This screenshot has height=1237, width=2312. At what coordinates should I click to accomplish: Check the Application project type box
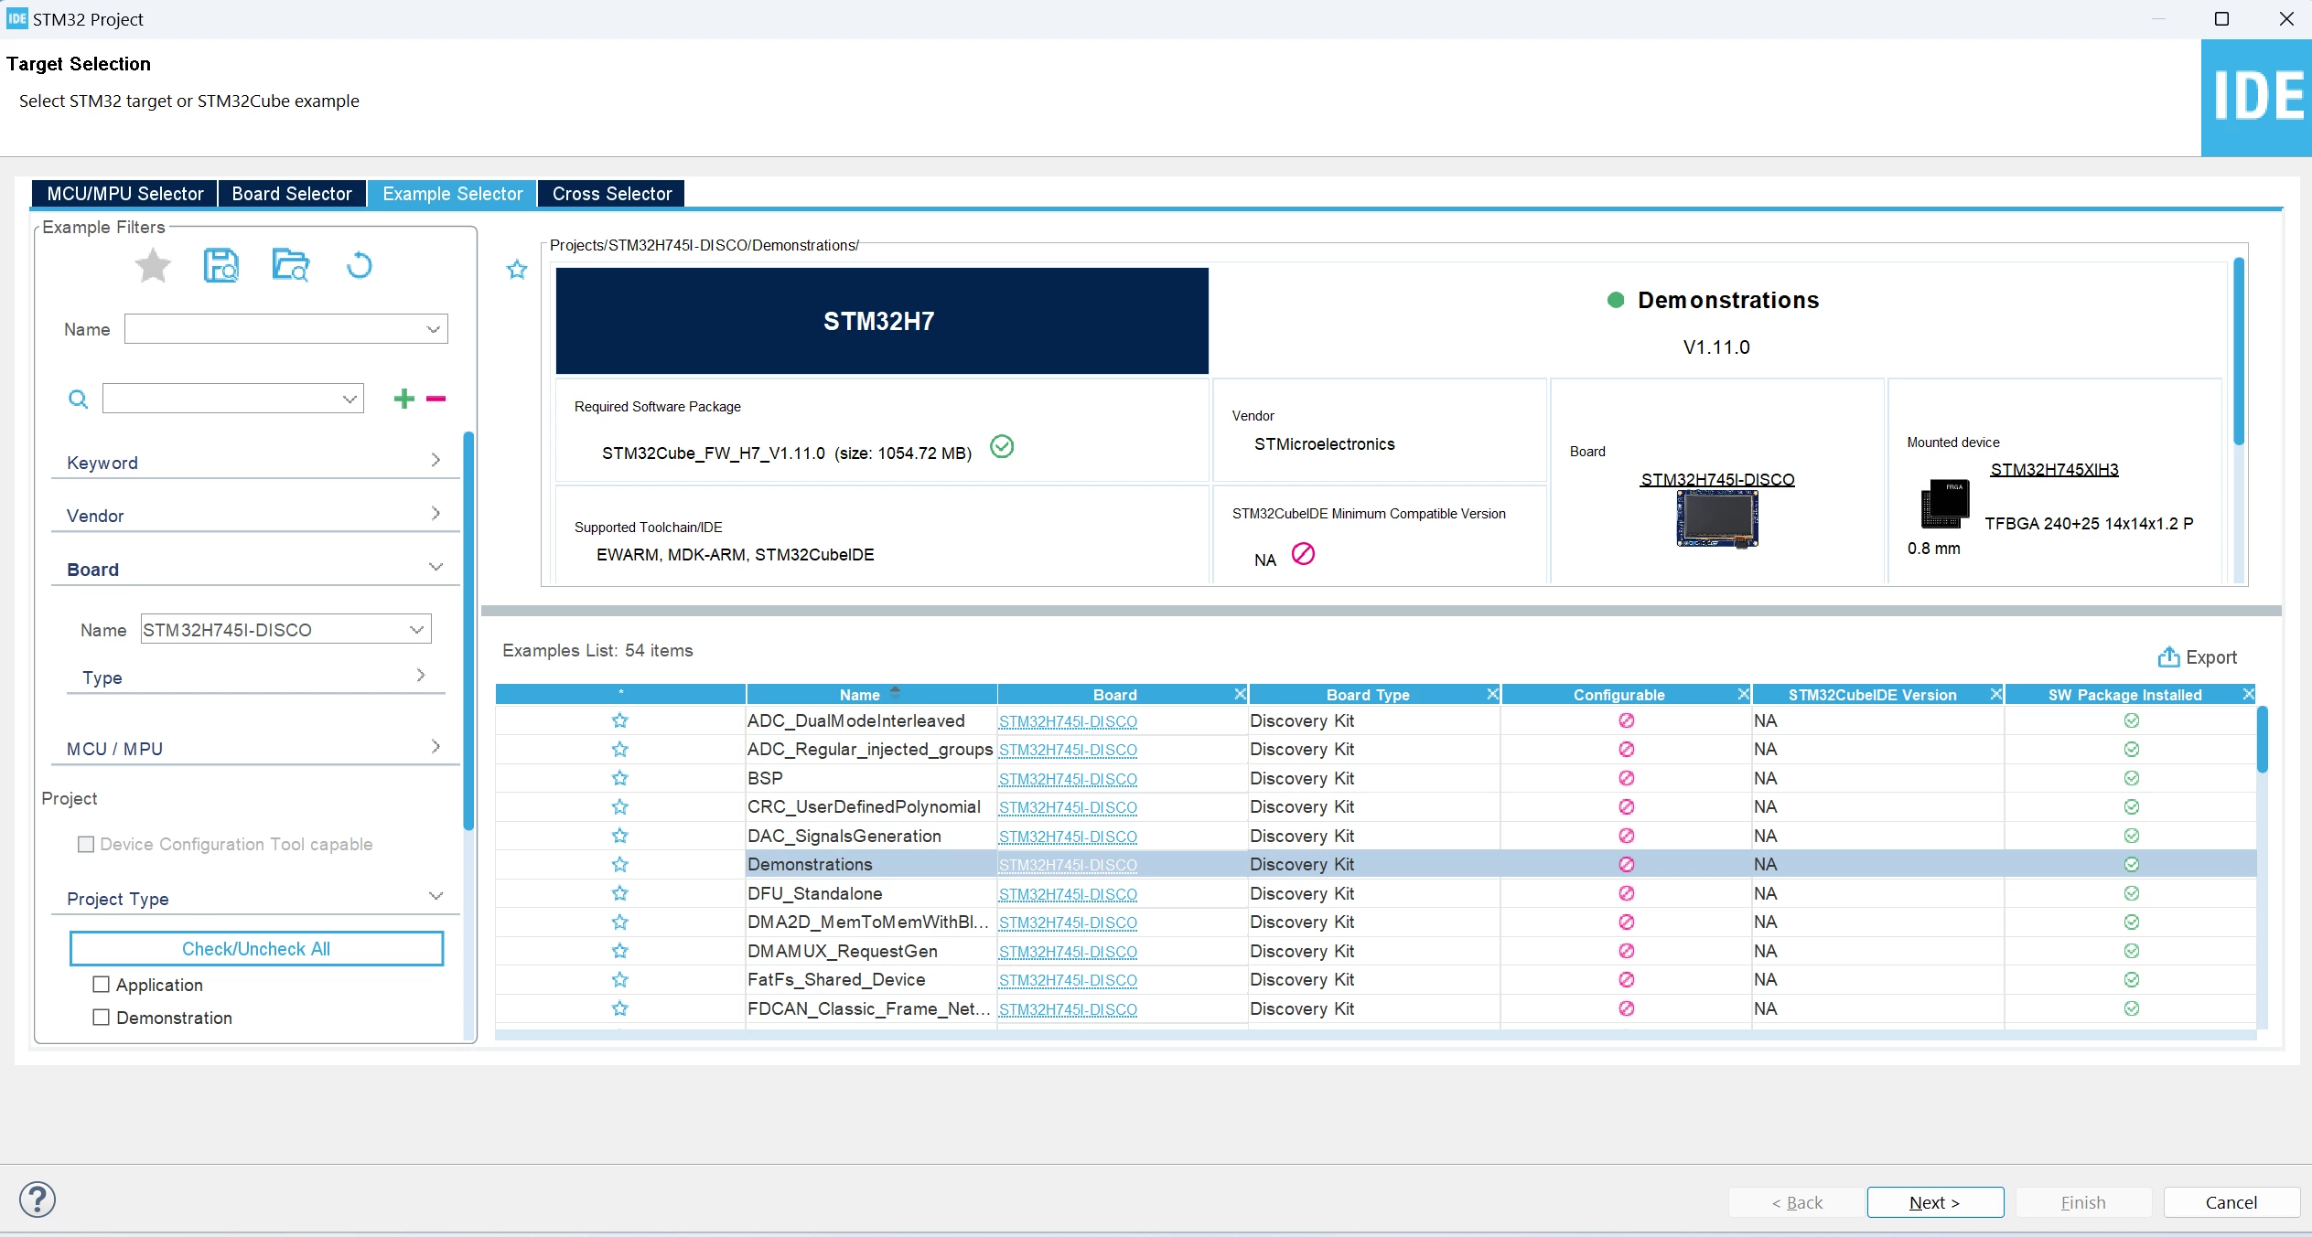tap(102, 985)
